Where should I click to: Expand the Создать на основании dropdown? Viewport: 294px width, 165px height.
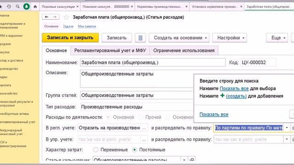click(179, 38)
